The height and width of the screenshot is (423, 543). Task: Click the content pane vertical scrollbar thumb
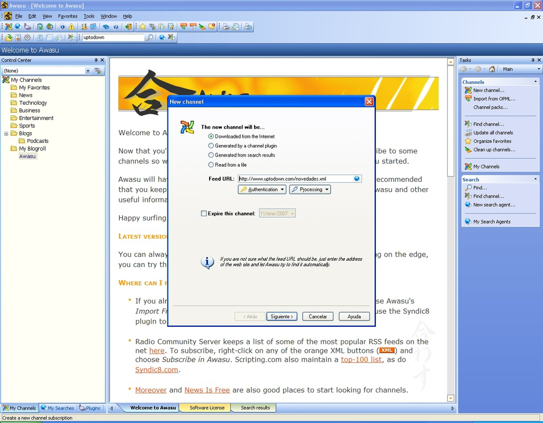(x=450, y=121)
